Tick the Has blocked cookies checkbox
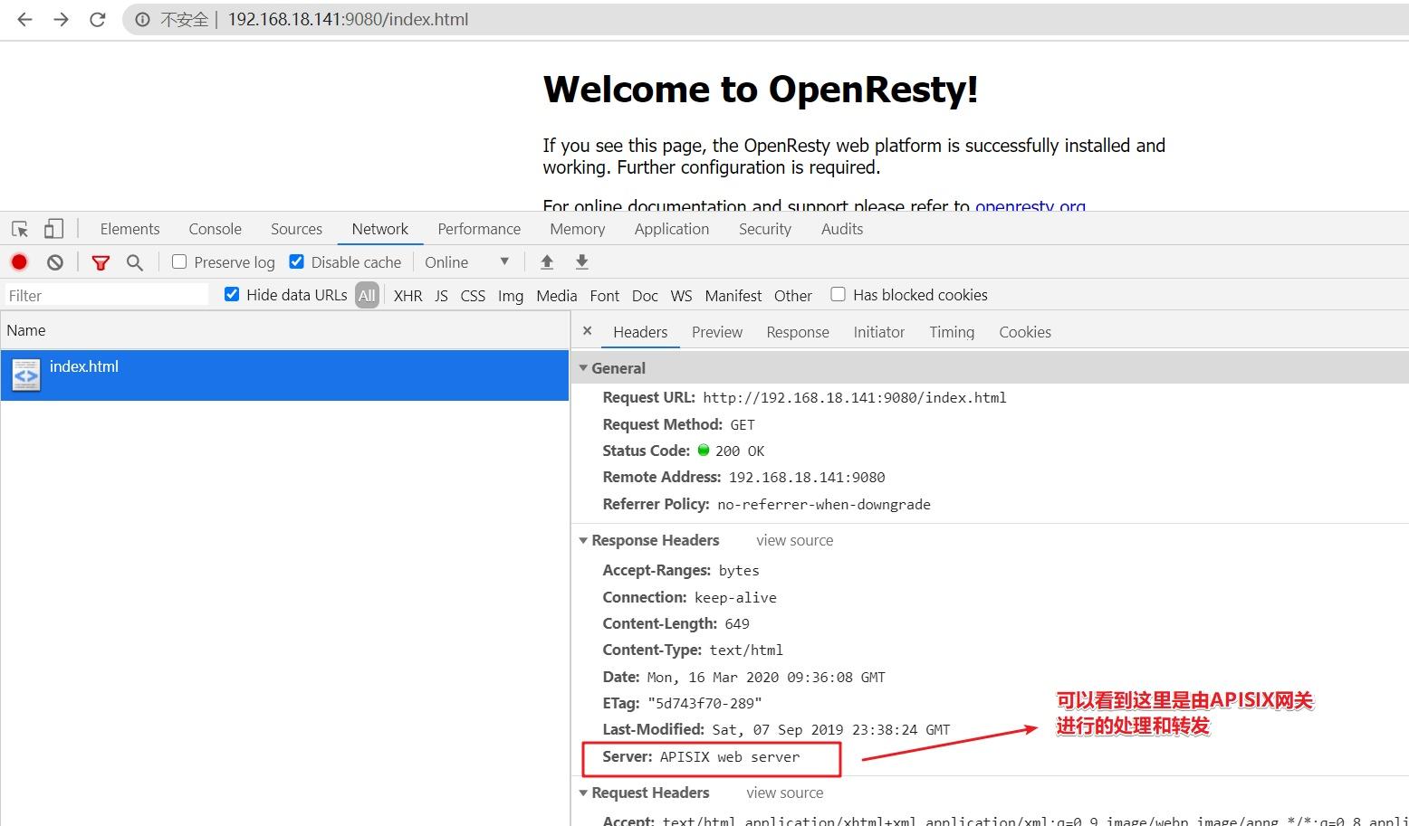This screenshot has width=1409, height=826. click(839, 294)
